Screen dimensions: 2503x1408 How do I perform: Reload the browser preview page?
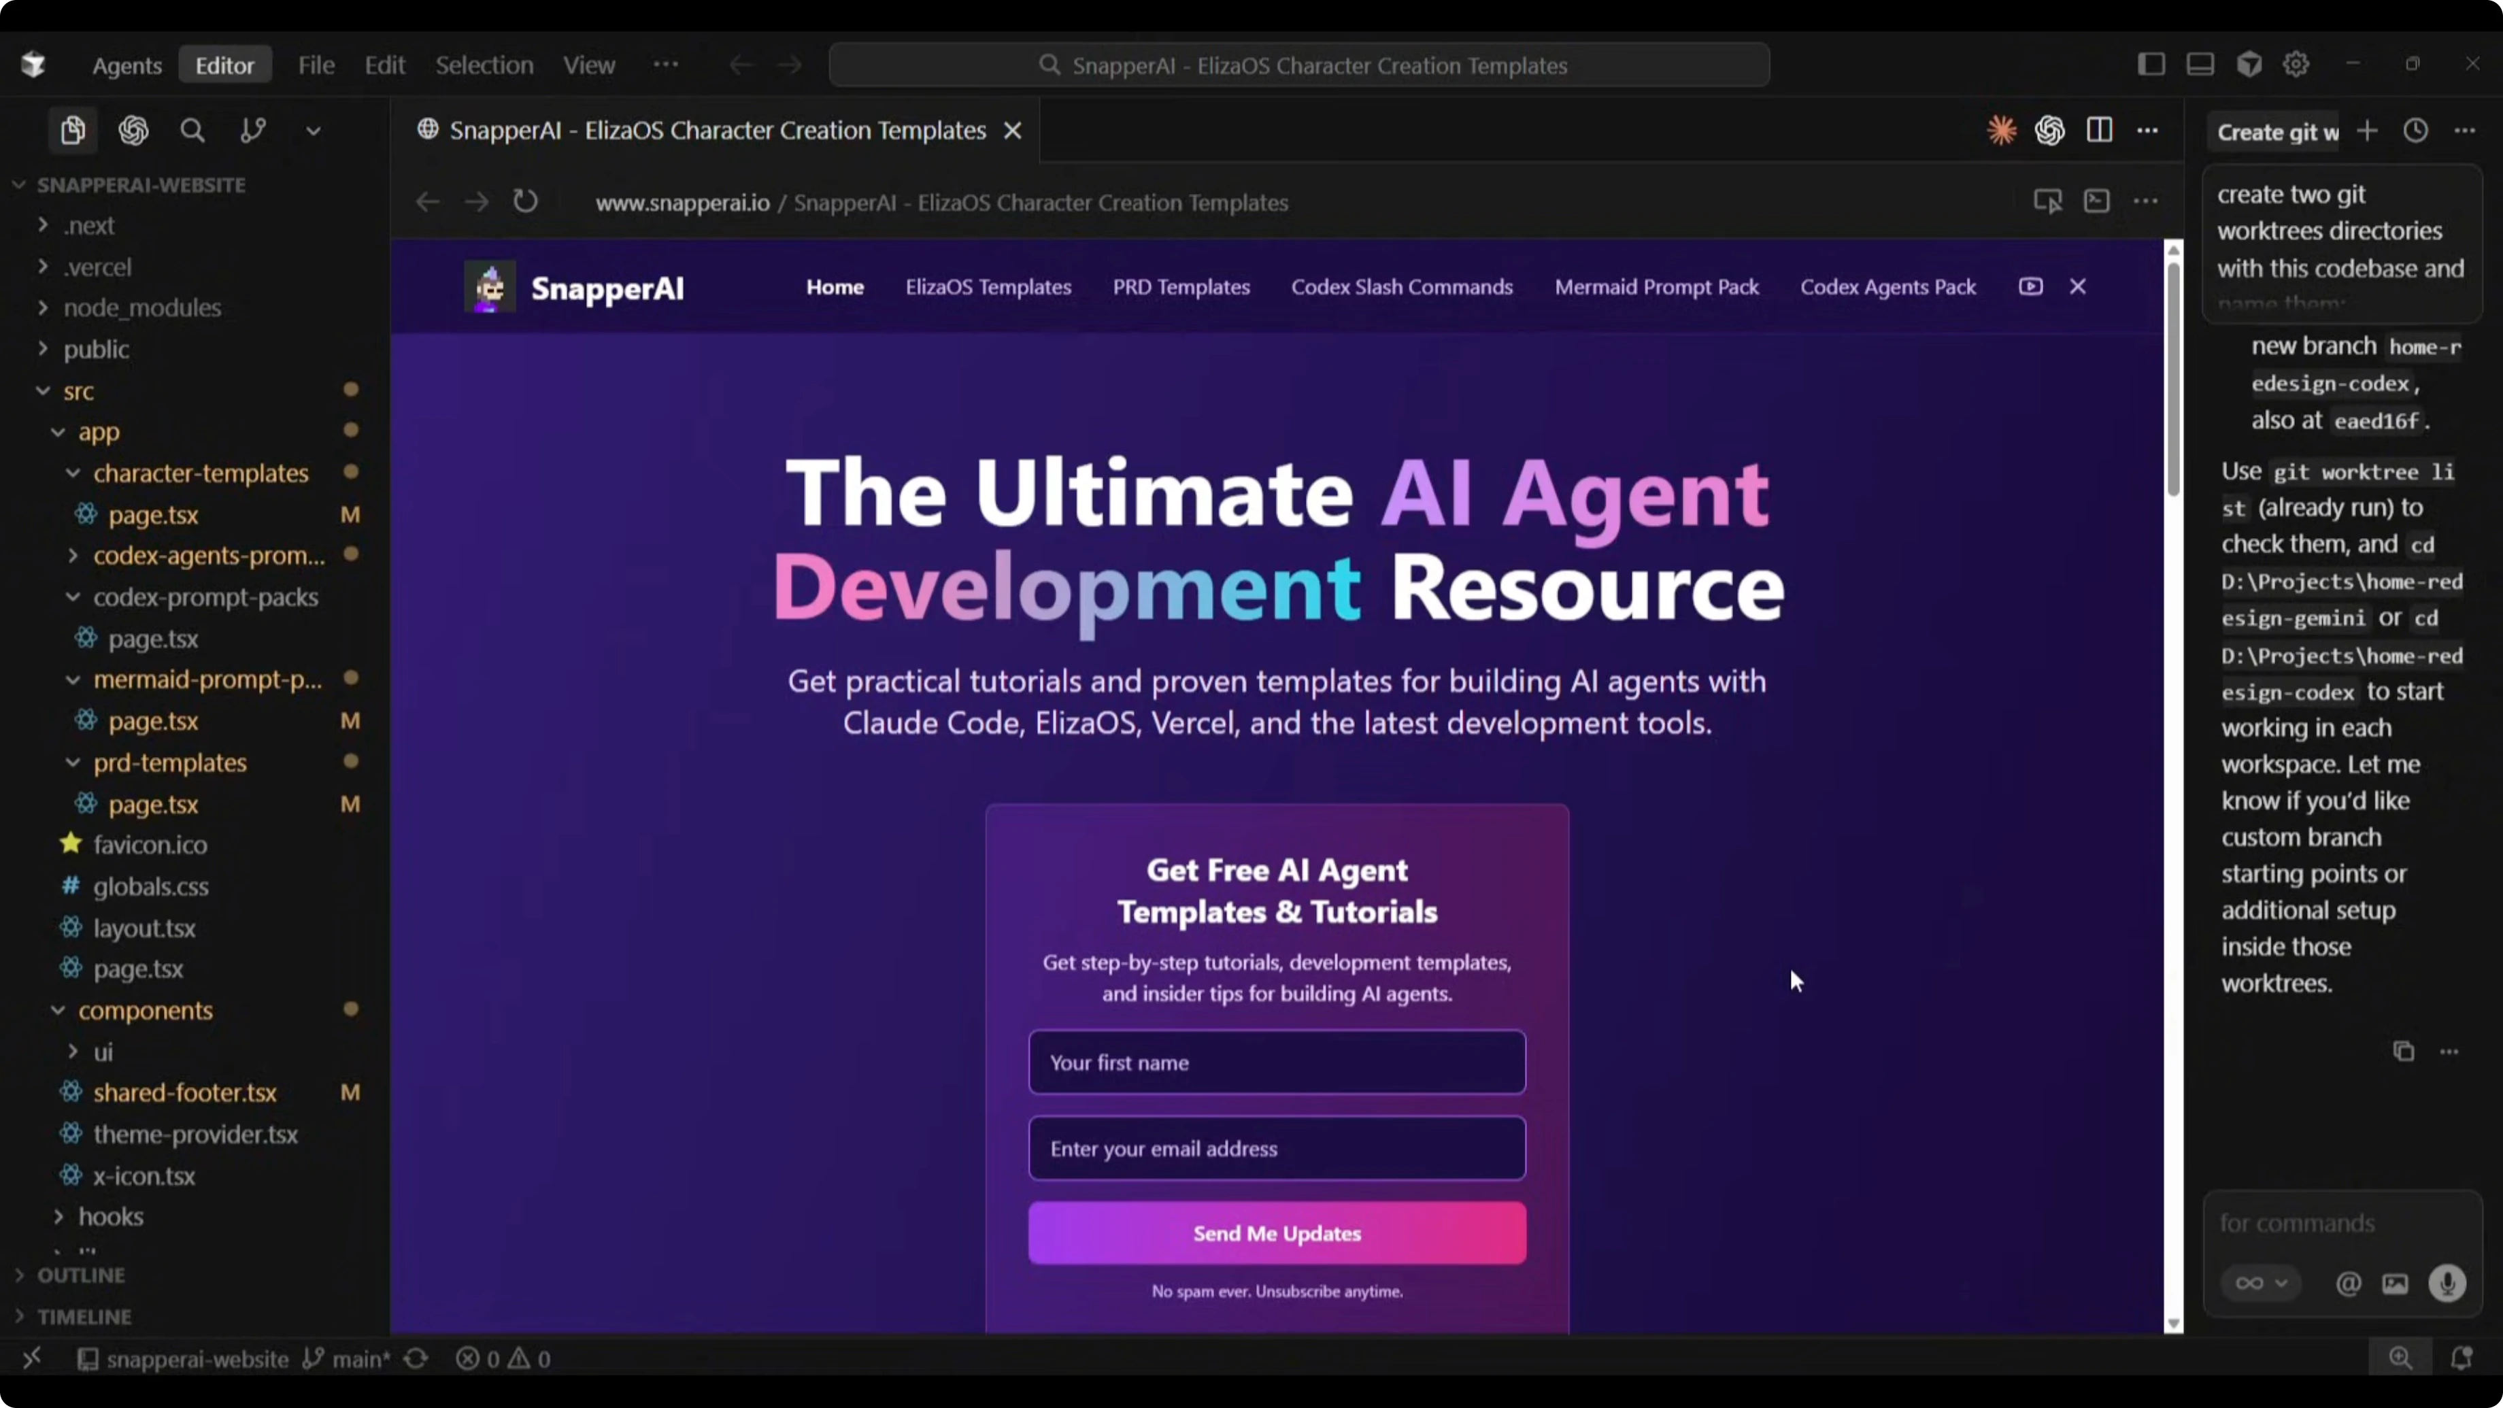coord(524,202)
